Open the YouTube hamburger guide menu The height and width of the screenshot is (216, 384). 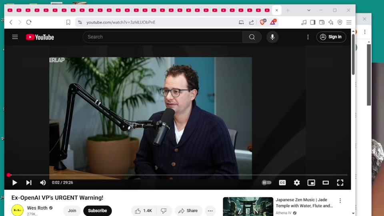(x=15, y=37)
